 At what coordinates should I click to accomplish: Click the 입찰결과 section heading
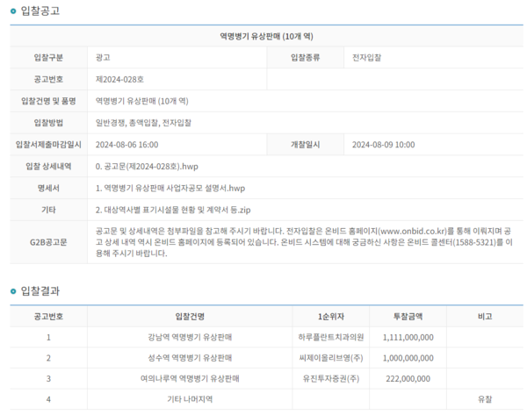[40, 290]
